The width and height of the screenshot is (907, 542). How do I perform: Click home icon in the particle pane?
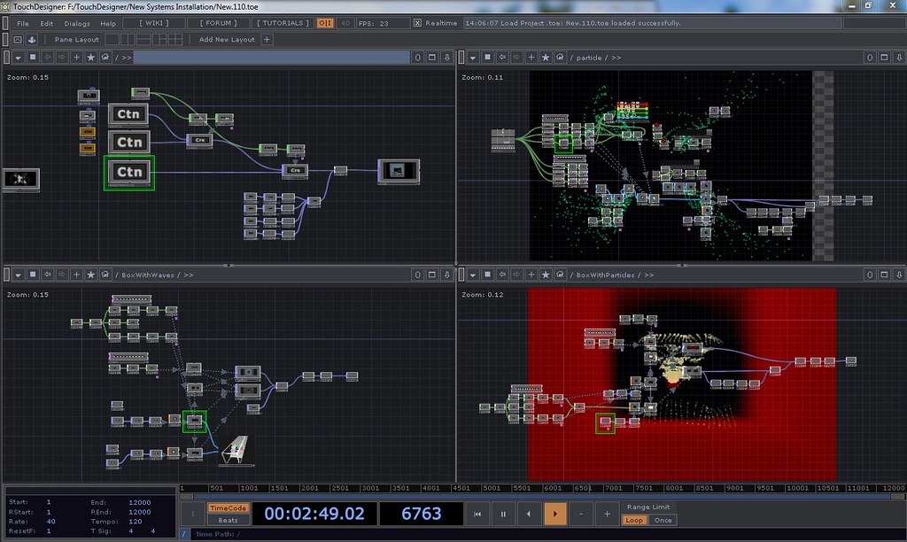560,57
